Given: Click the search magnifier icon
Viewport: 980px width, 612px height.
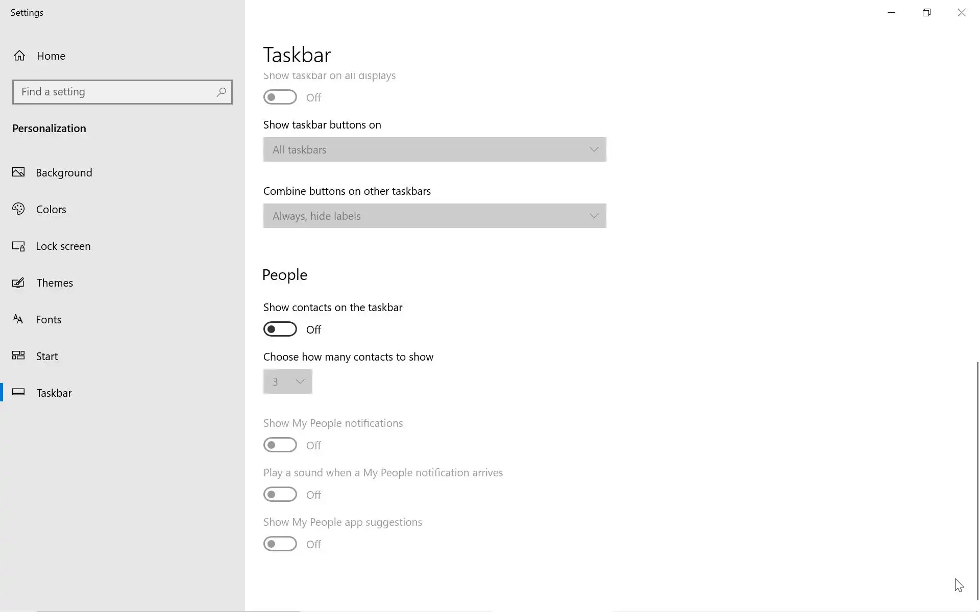Looking at the screenshot, I should [221, 92].
